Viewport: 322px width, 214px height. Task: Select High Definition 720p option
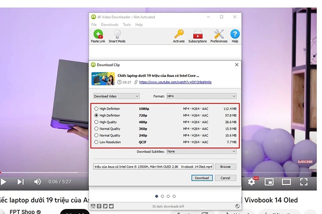[96, 115]
